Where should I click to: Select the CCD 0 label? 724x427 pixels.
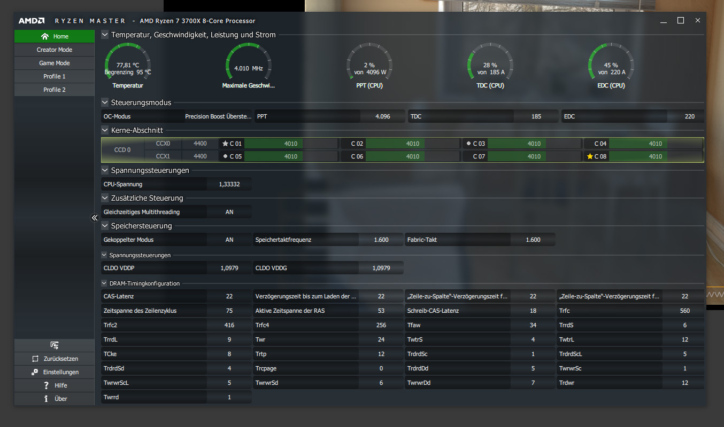122,150
